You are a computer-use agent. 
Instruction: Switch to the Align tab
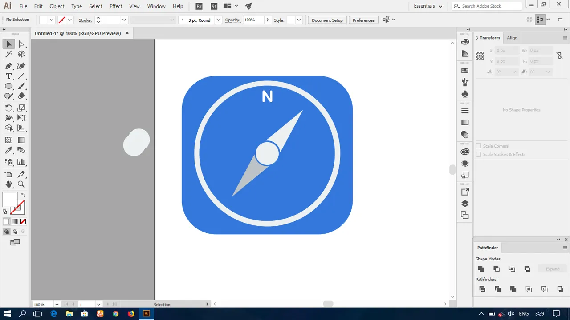512,38
